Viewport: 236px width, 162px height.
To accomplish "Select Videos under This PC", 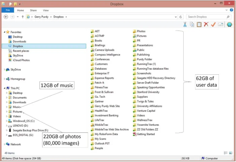I will pyautogui.click(x=14, y=116).
